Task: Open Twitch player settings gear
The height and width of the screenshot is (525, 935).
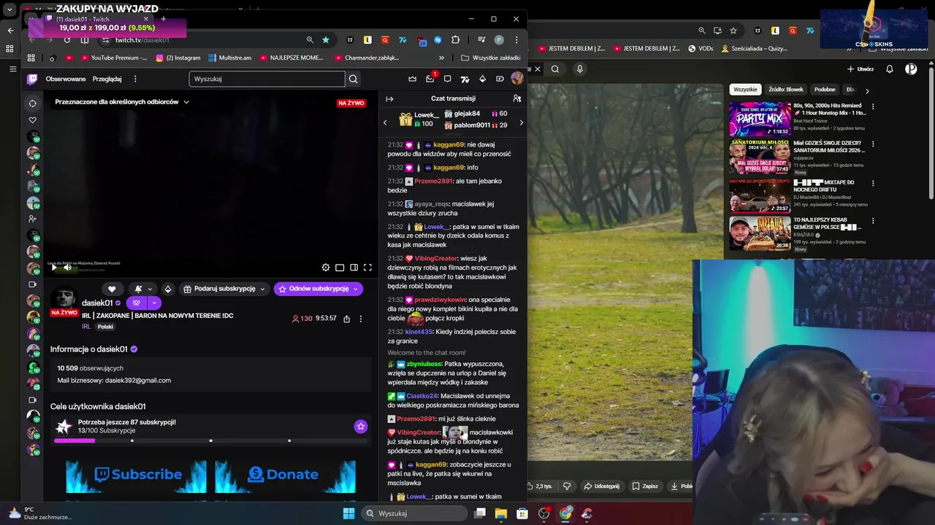Action: tap(326, 268)
